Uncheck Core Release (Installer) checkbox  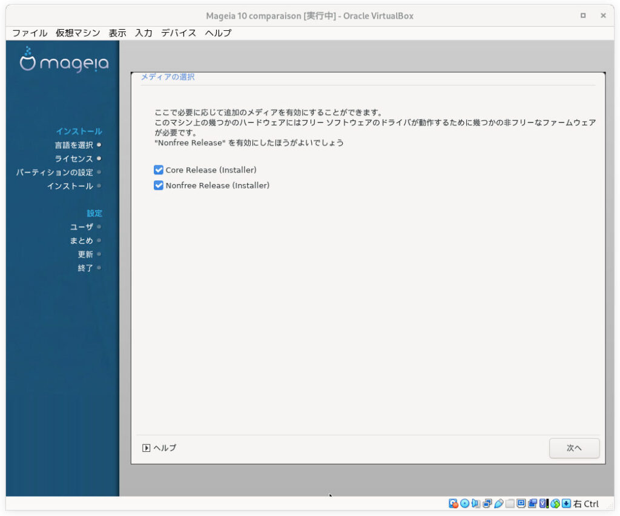159,170
